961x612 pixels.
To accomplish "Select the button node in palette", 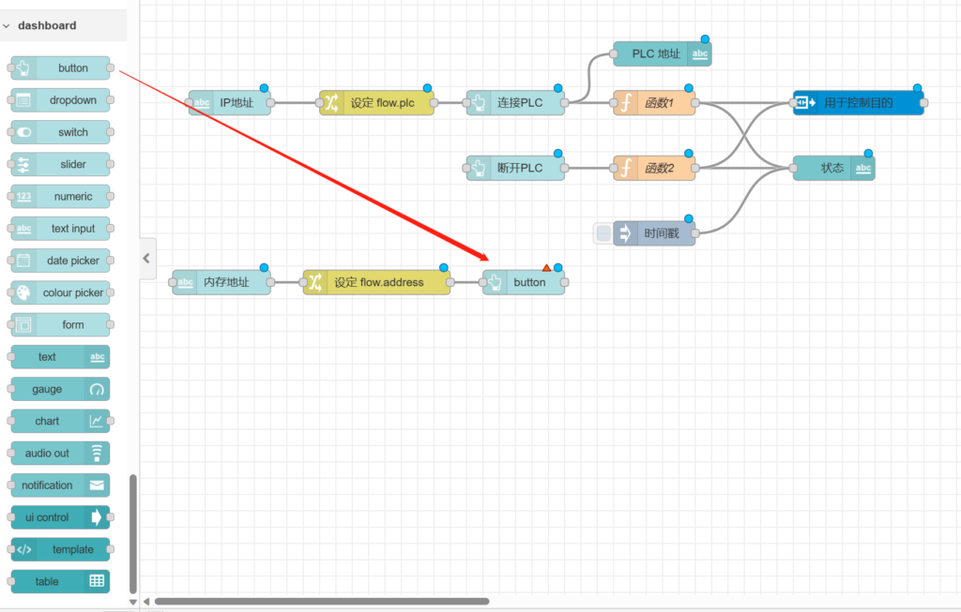I will [x=60, y=68].
